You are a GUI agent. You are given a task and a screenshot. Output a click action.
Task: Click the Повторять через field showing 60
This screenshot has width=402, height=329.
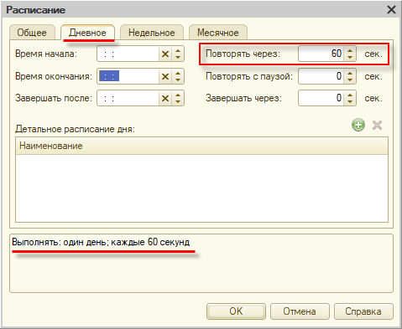pyautogui.click(x=321, y=54)
